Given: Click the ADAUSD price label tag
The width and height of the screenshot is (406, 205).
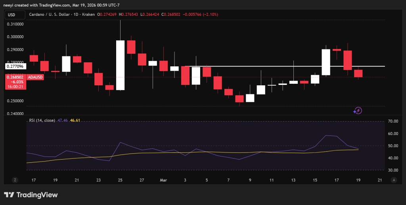Looking at the screenshot, I should [35, 77].
